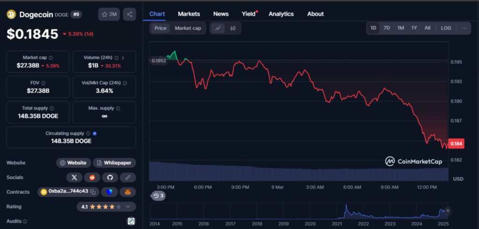Open the Audits info icon
Image resolution: width=479 pixels, height=229 pixels.
[25, 222]
